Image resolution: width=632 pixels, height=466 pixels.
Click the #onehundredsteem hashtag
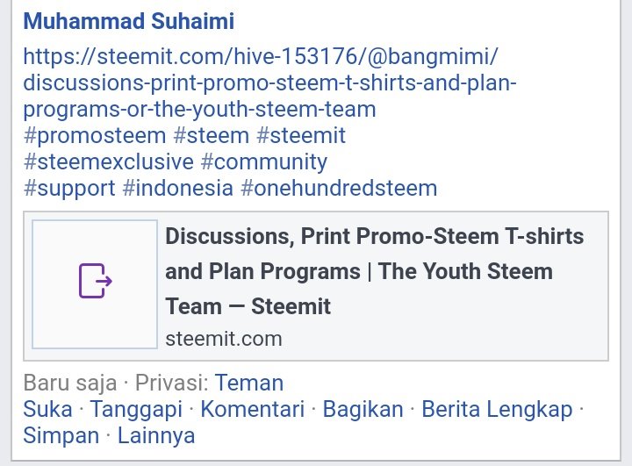(339, 188)
